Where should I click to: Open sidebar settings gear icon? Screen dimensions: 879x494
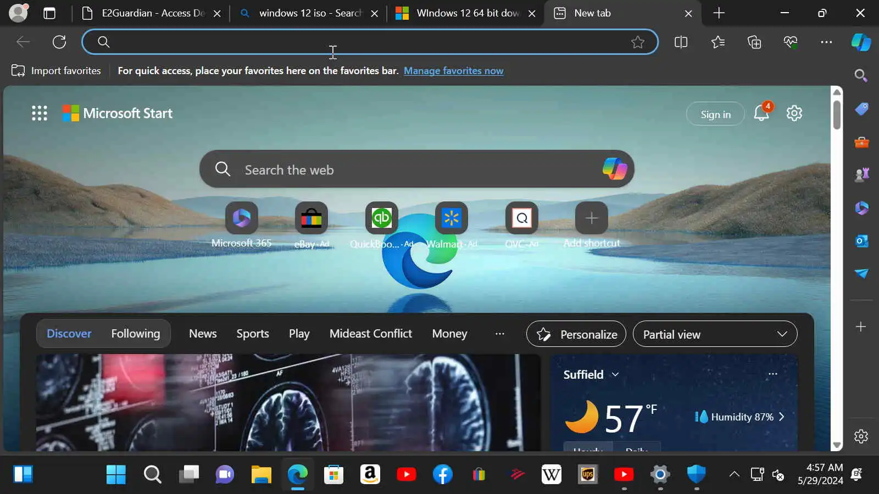click(861, 436)
